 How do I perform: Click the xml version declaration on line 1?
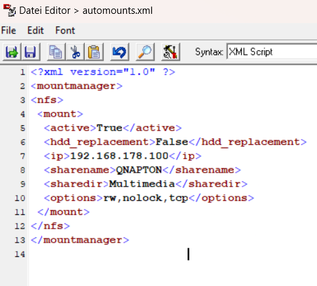coord(103,72)
